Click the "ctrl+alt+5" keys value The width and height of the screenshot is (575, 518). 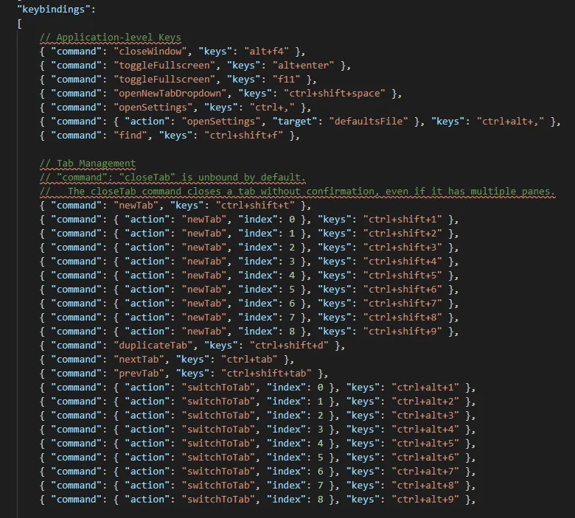pos(425,444)
